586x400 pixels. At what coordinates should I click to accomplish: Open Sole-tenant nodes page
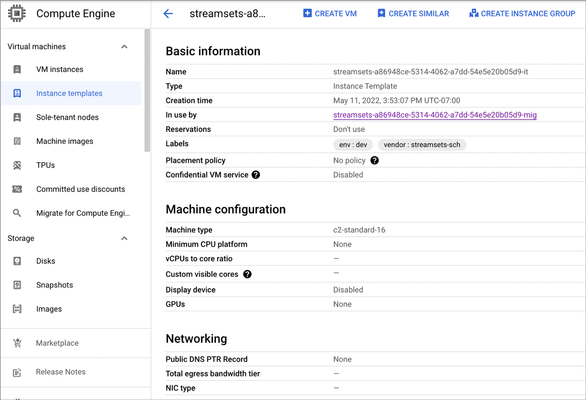click(x=67, y=117)
